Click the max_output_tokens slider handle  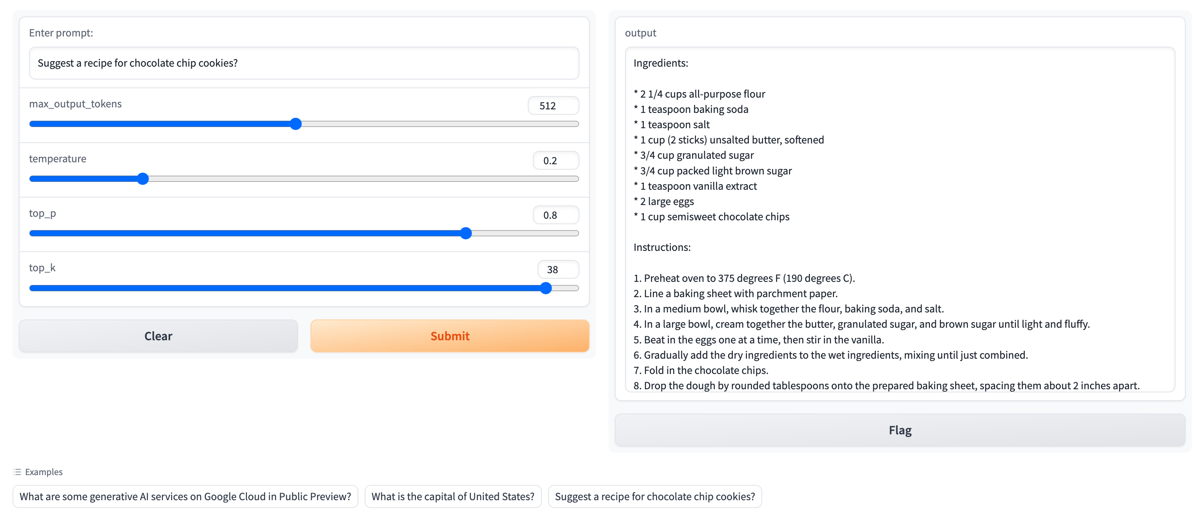(x=296, y=124)
